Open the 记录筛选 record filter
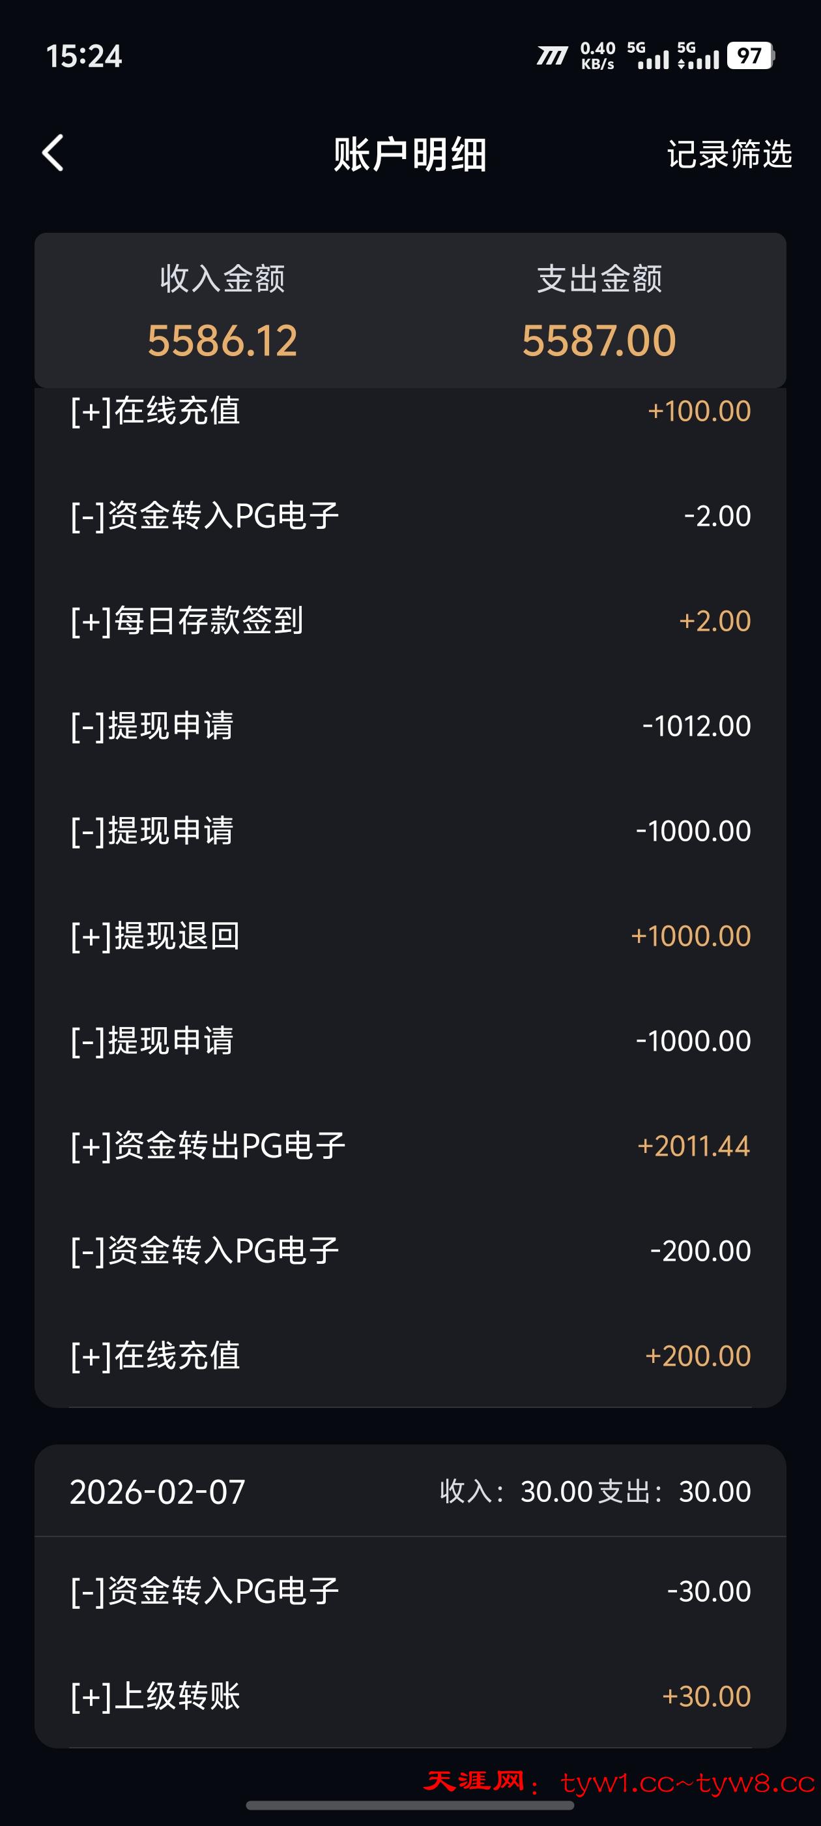This screenshot has width=821, height=1826. 729,154
